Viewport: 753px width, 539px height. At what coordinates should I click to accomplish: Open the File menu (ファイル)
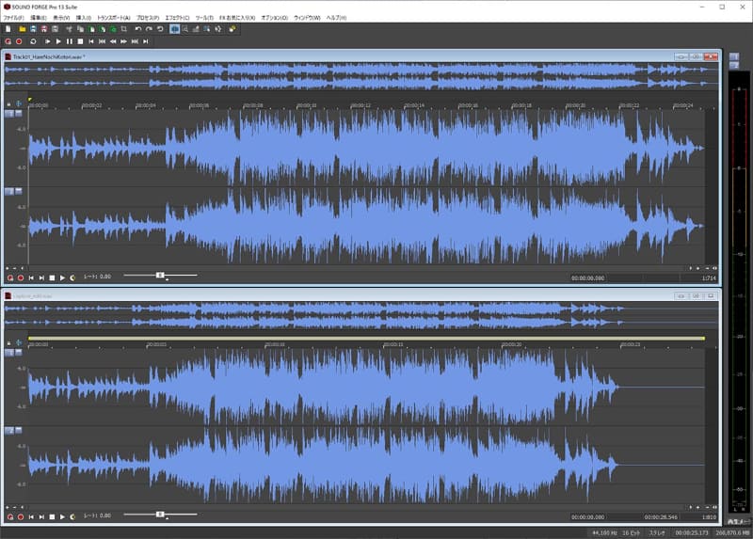[13, 18]
